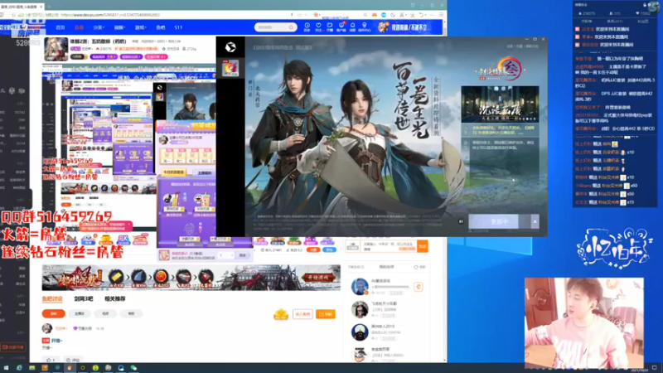Click the chat message input box
Image resolution: width=663 pixels, height=373 pixels.
pyautogui.click(x=389, y=245)
